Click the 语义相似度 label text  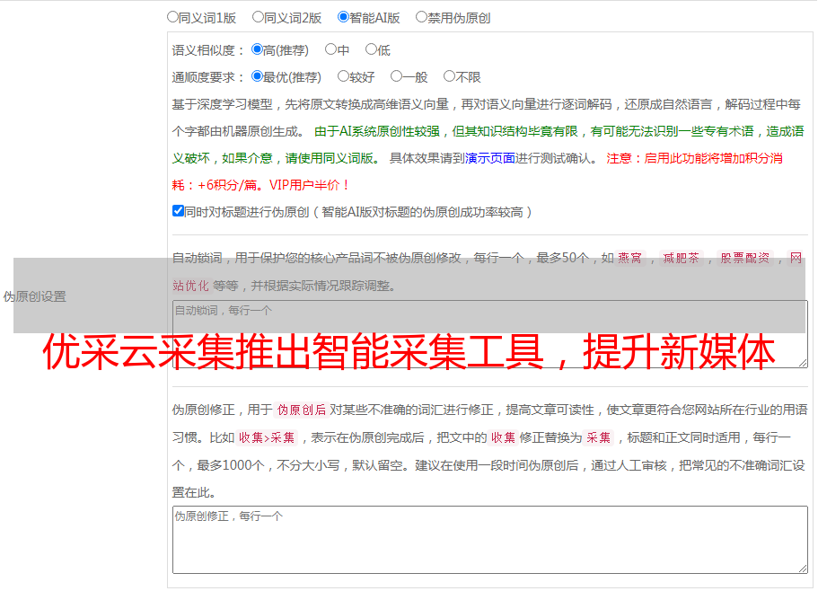(x=204, y=50)
